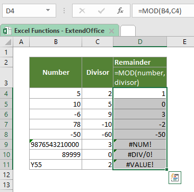Viewport: 194px width, 192px height.
Task: Select column D header
Action: point(140,42)
